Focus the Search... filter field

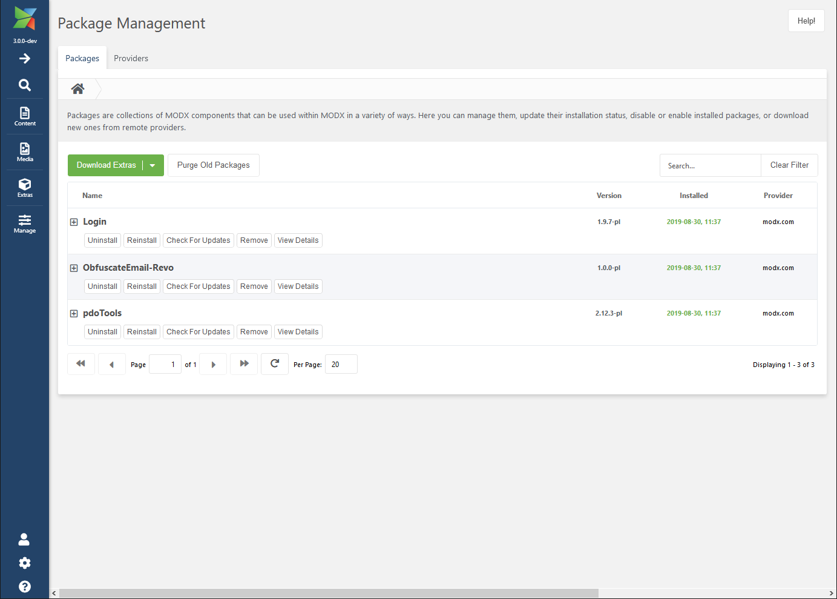coord(711,165)
